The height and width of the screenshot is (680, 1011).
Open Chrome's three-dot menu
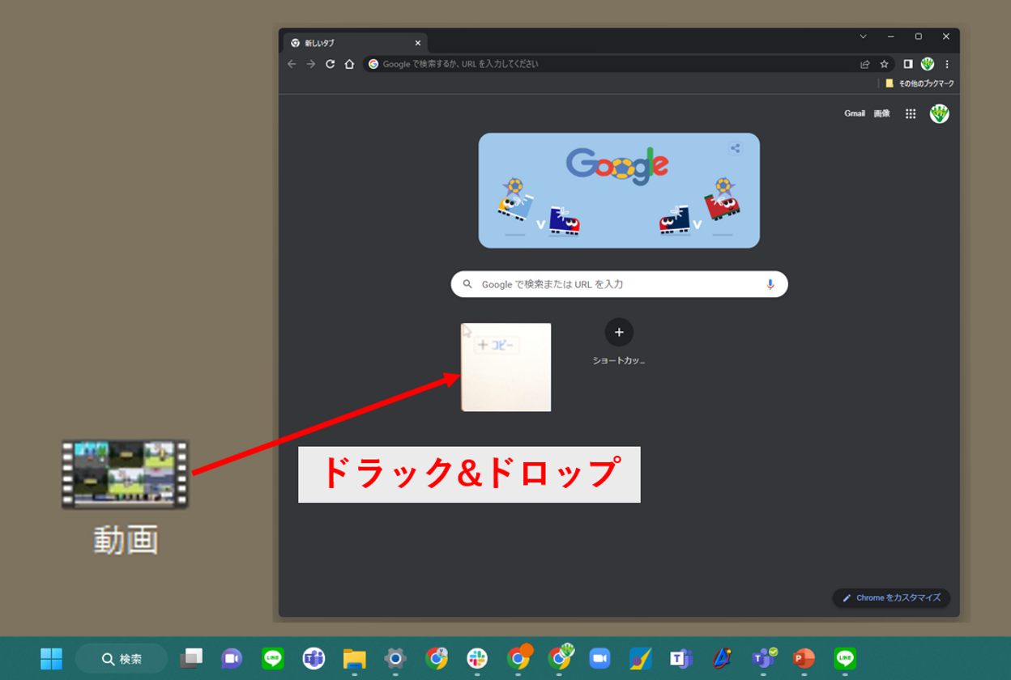[947, 64]
